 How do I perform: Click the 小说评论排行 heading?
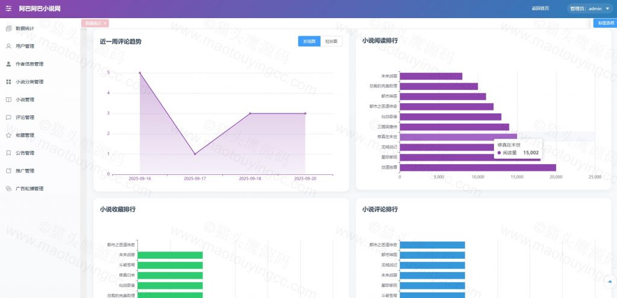point(380,209)
